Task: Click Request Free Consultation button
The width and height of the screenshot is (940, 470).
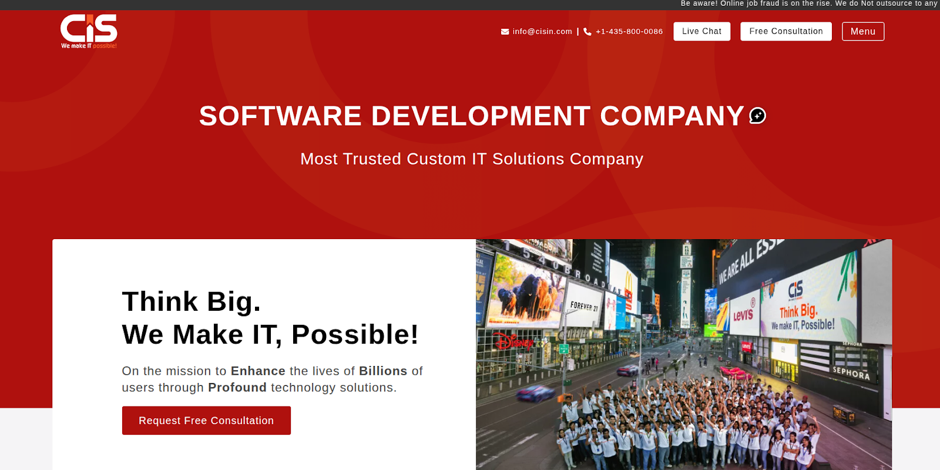Action: (206, 421)
